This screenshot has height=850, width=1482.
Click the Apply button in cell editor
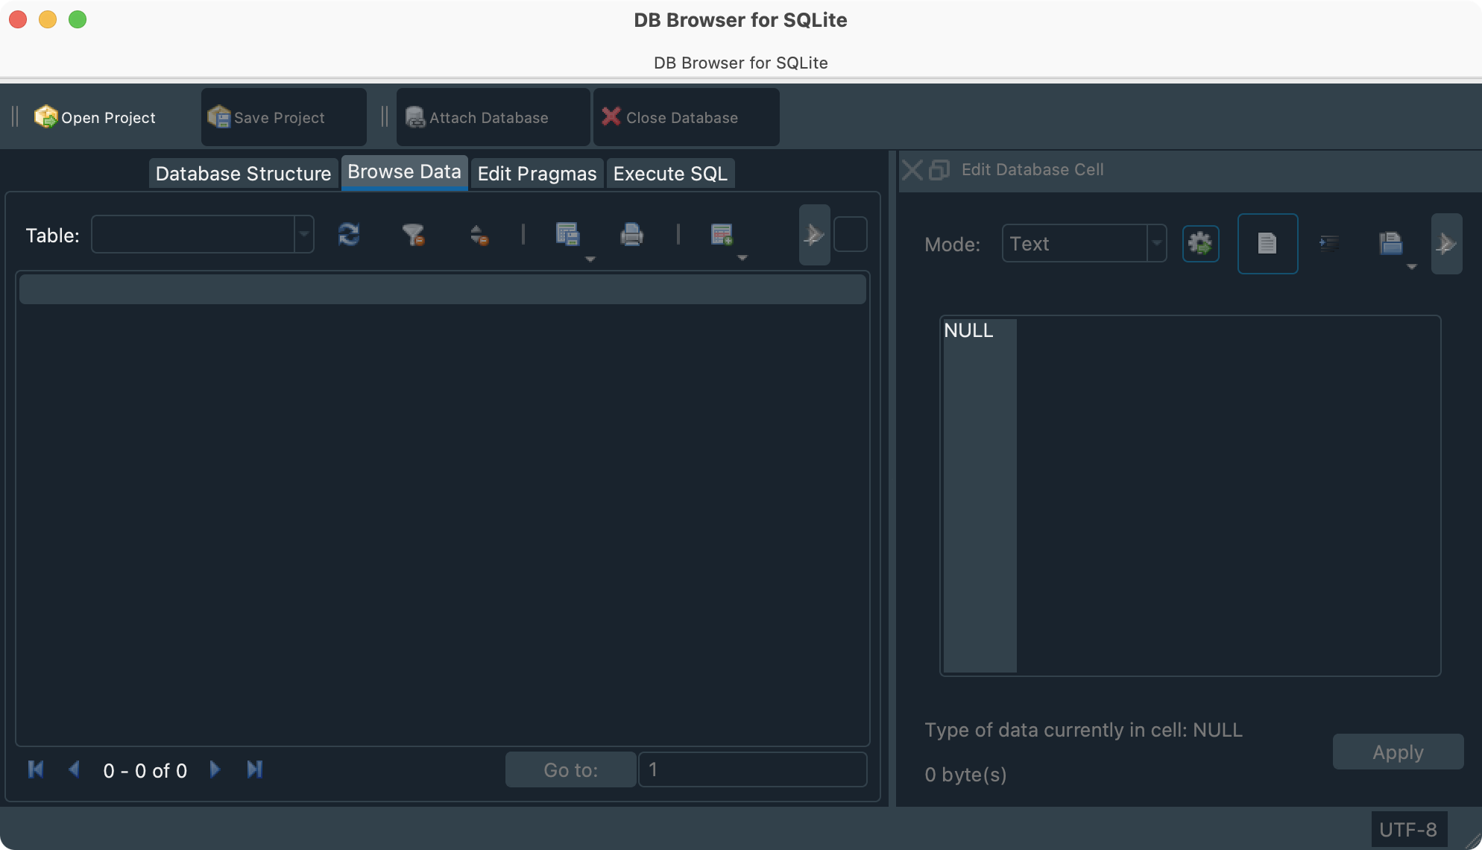1397,752
